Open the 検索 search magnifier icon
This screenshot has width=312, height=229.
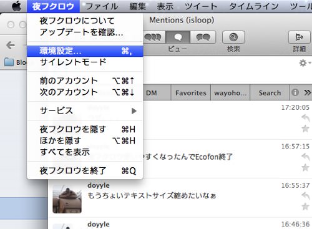(x=233, y=37)
